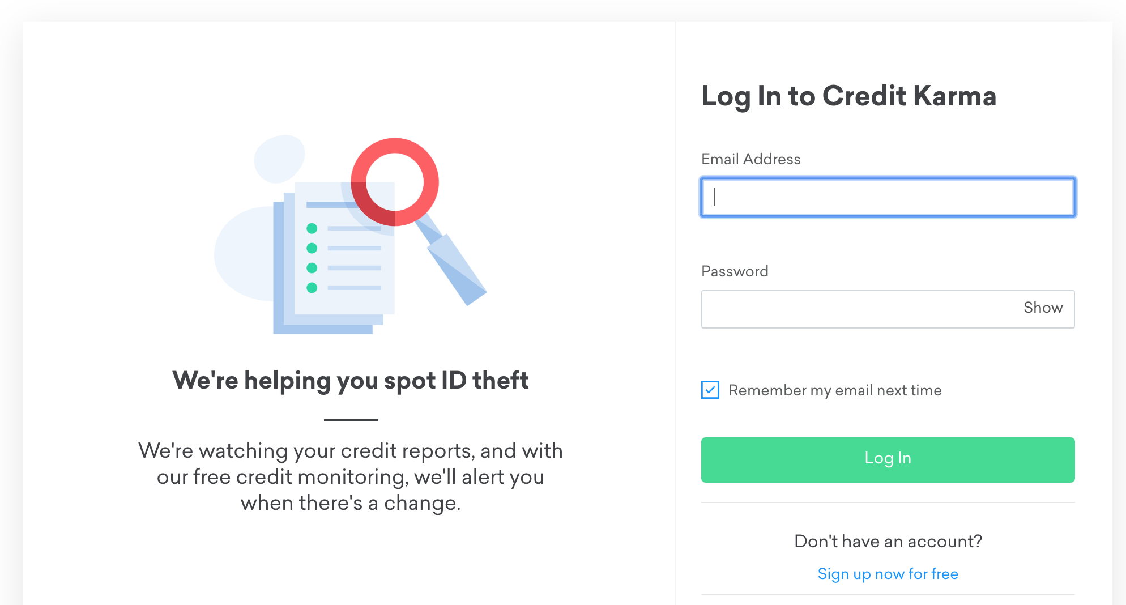Click the Password field label
Viewport: 1126px width, 605px height.
(x=735, y=271)
